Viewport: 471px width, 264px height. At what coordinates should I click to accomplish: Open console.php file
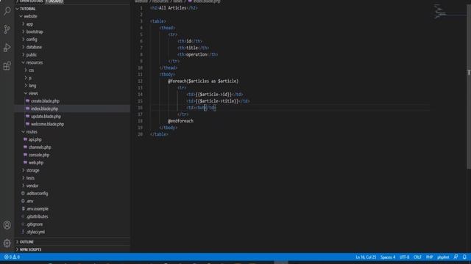tap(39, 155)
